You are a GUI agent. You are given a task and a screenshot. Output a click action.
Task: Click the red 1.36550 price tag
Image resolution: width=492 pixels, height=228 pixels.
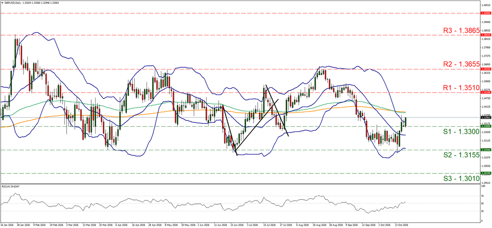click(485, 69)
